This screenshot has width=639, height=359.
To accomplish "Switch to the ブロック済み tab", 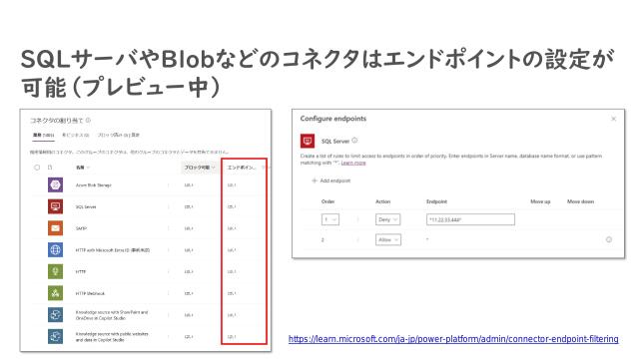I will click(119, 135).
